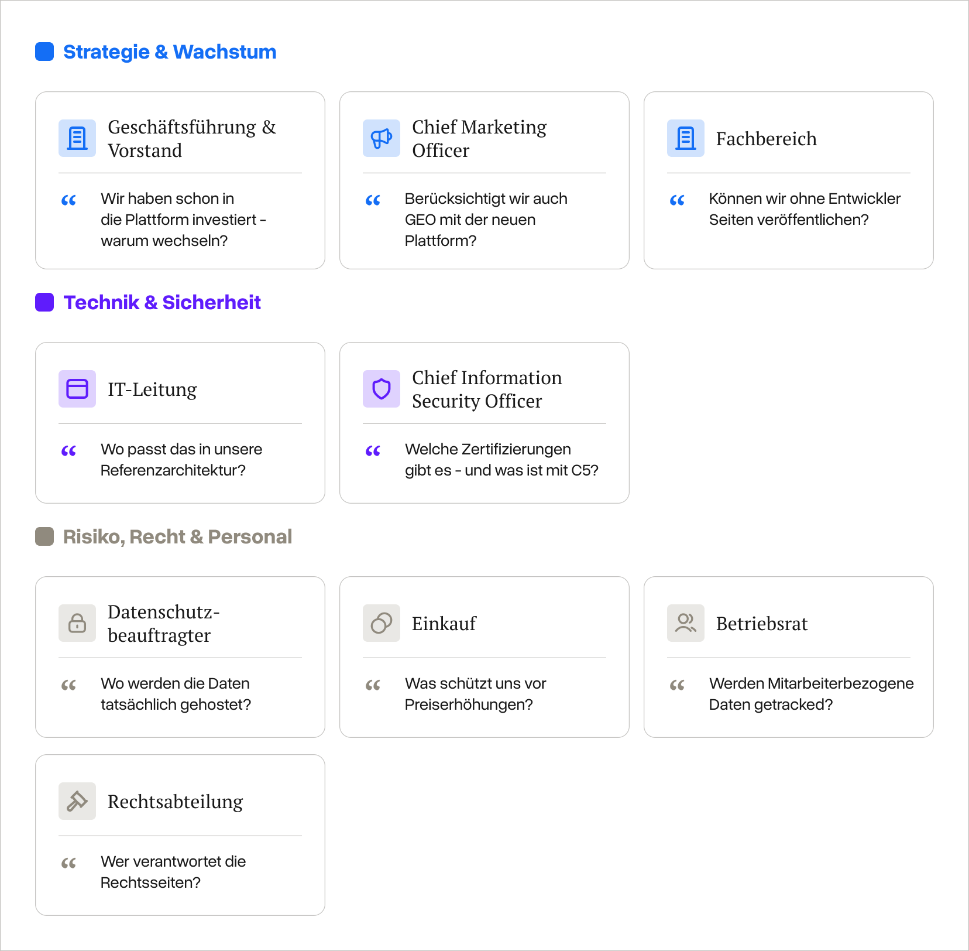Click the text 'Referenzarchitektur?'
This screenshot has width=969, height=951.
[x=173, y=470]
